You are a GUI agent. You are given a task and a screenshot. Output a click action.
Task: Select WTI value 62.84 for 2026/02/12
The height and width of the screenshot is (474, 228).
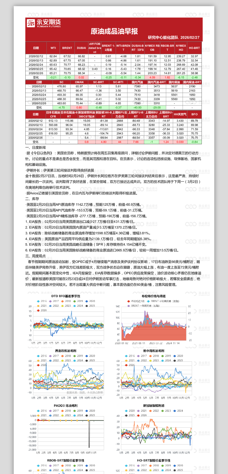pos(53,56)
